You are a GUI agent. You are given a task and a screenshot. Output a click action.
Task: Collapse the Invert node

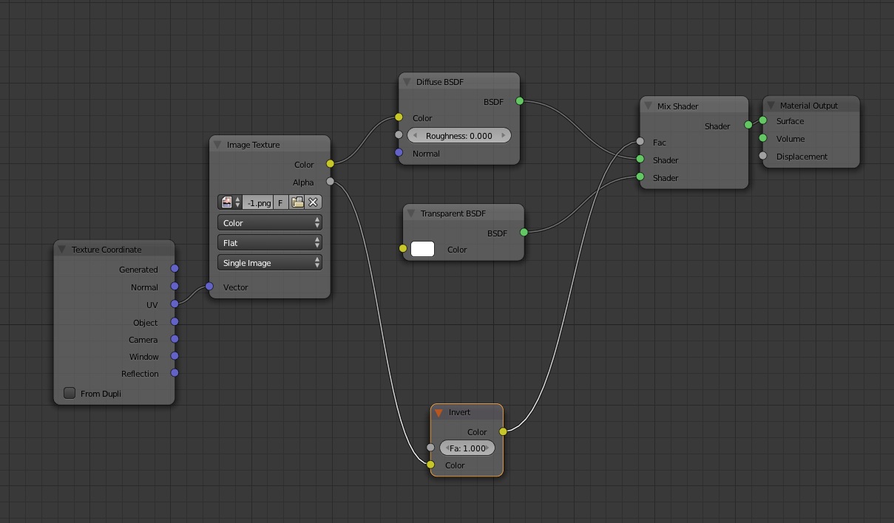pyautogui.click(x=439, y=413)
